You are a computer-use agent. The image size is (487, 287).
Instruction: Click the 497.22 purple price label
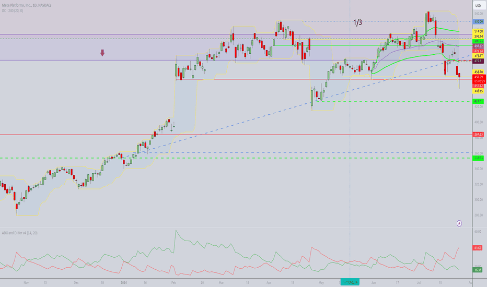pyautogui.click(x=478, y=46)
